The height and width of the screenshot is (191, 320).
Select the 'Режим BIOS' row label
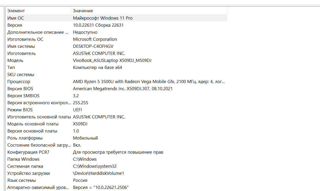[20, 110]
